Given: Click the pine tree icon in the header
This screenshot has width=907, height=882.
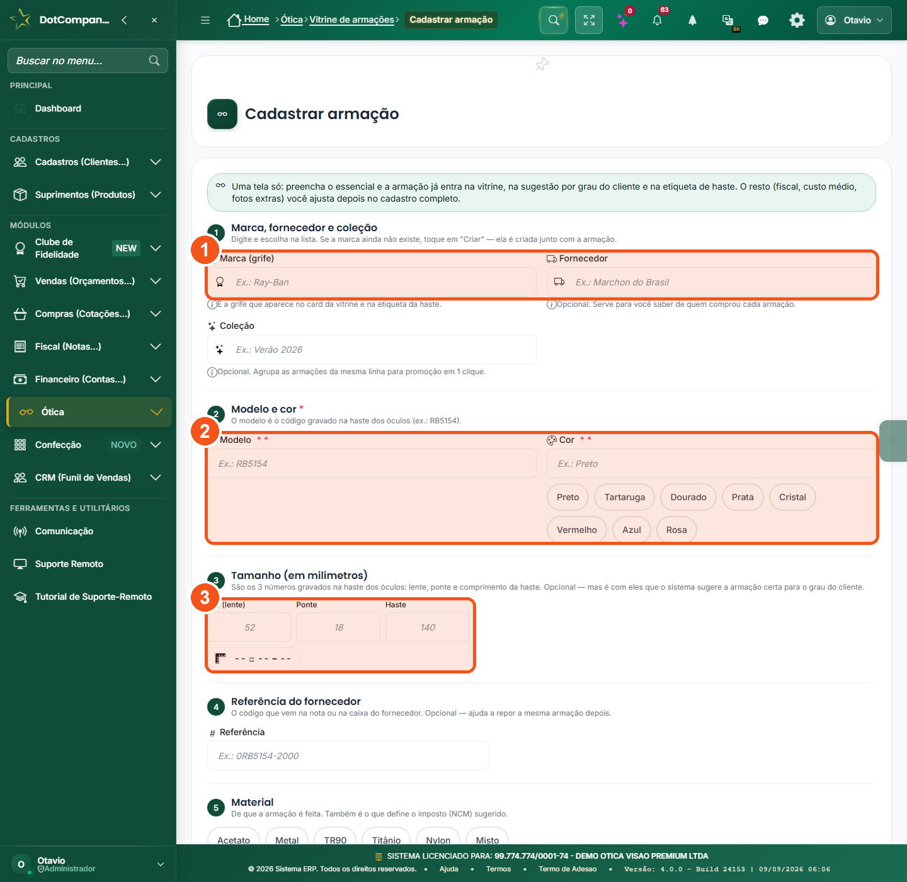Looking at the screenshot, I should (692, 20).
